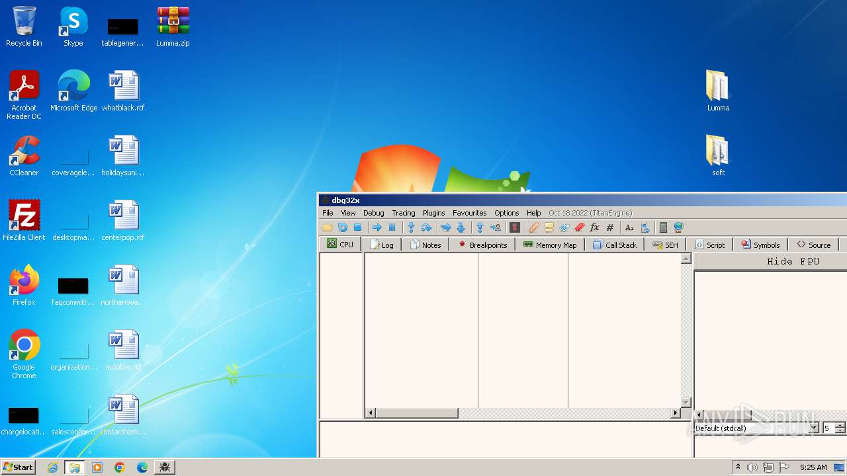
Task: Check for updates via the globe icon
Action: click(x=678, y=227)
